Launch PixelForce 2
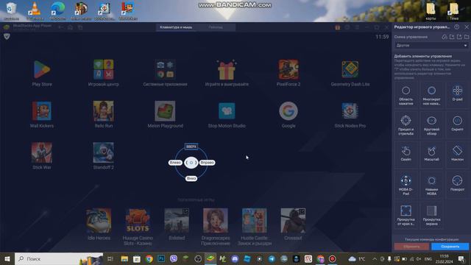 point(288,73)
